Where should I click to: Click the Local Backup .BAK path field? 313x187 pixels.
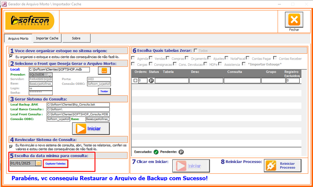78,105
